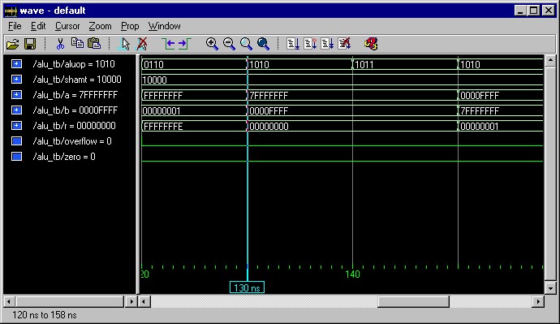Select the /alu_tb/overflow = 0 signal name

72,141
